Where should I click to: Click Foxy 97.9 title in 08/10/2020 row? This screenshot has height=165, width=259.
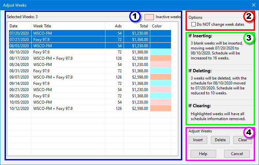point(41,52)
